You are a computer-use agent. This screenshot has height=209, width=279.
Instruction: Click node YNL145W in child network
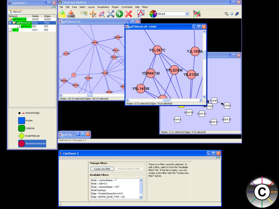tap(141, 88)
